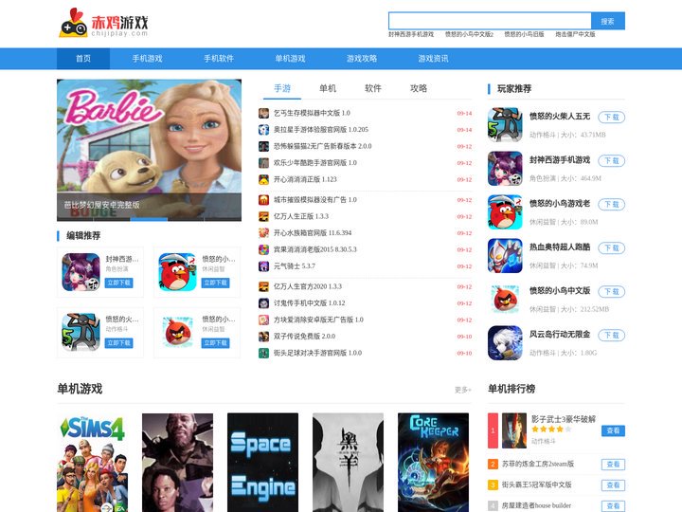The image size is (682, 512).
Task: Click the icon beside 欢乐少年酷跑手游官网版
Action: pyautogui.click(x=263, y=163)
